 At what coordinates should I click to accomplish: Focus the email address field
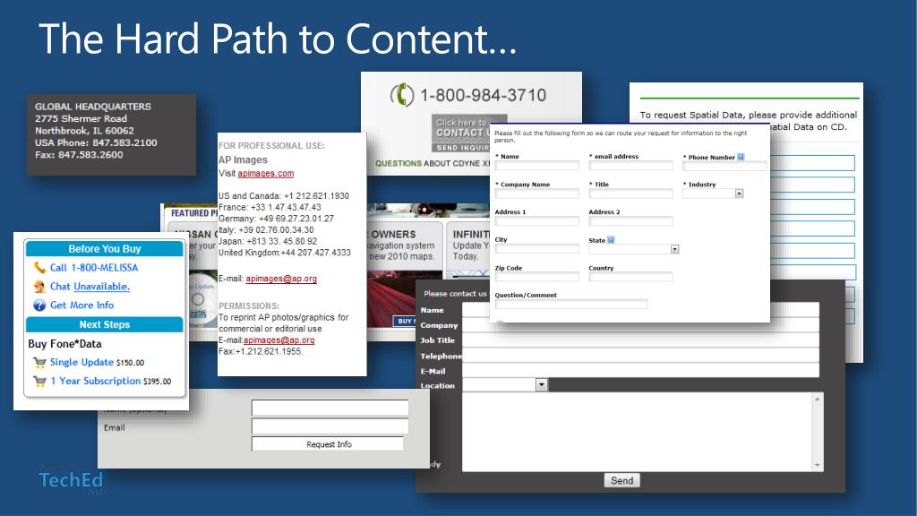coord(631,166)
